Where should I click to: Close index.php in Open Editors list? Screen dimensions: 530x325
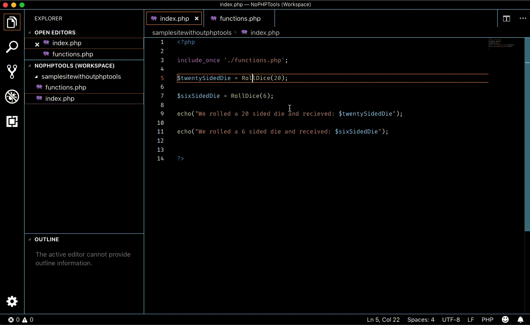[x=37, y=44]
